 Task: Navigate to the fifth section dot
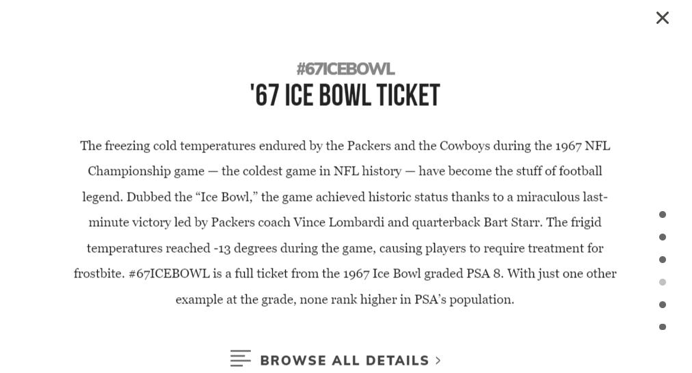coord(662,305)
